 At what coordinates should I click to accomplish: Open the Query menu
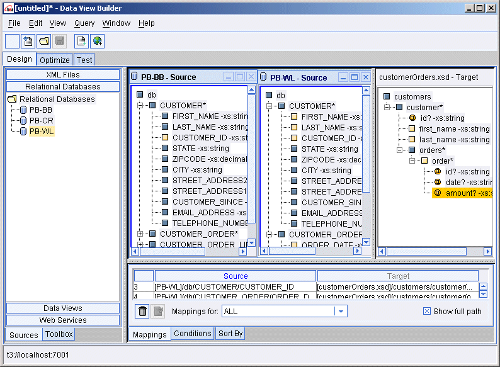[x=84, y=23]
